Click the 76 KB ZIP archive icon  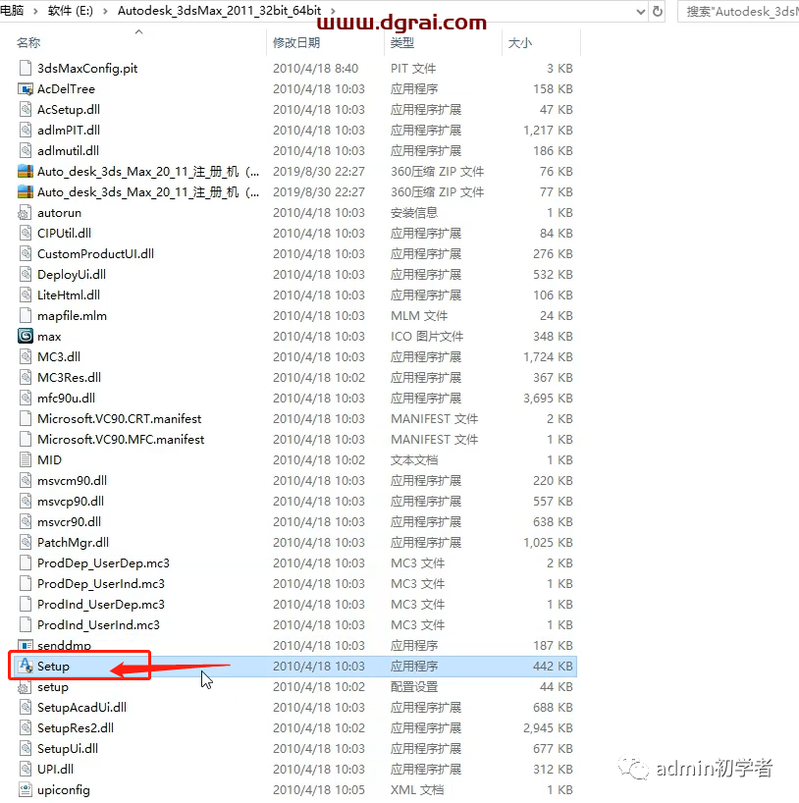26,171
